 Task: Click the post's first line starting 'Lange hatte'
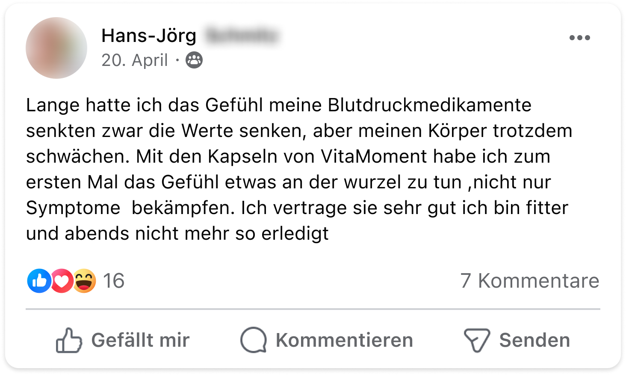(278, 105)
